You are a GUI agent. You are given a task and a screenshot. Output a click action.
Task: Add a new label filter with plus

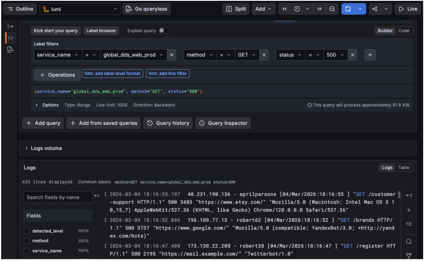370,55
